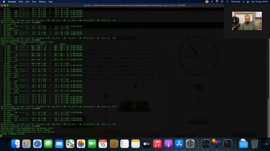Open Finder from the Dock
Screen dimensions: 270x151
(x=16, y=143)
